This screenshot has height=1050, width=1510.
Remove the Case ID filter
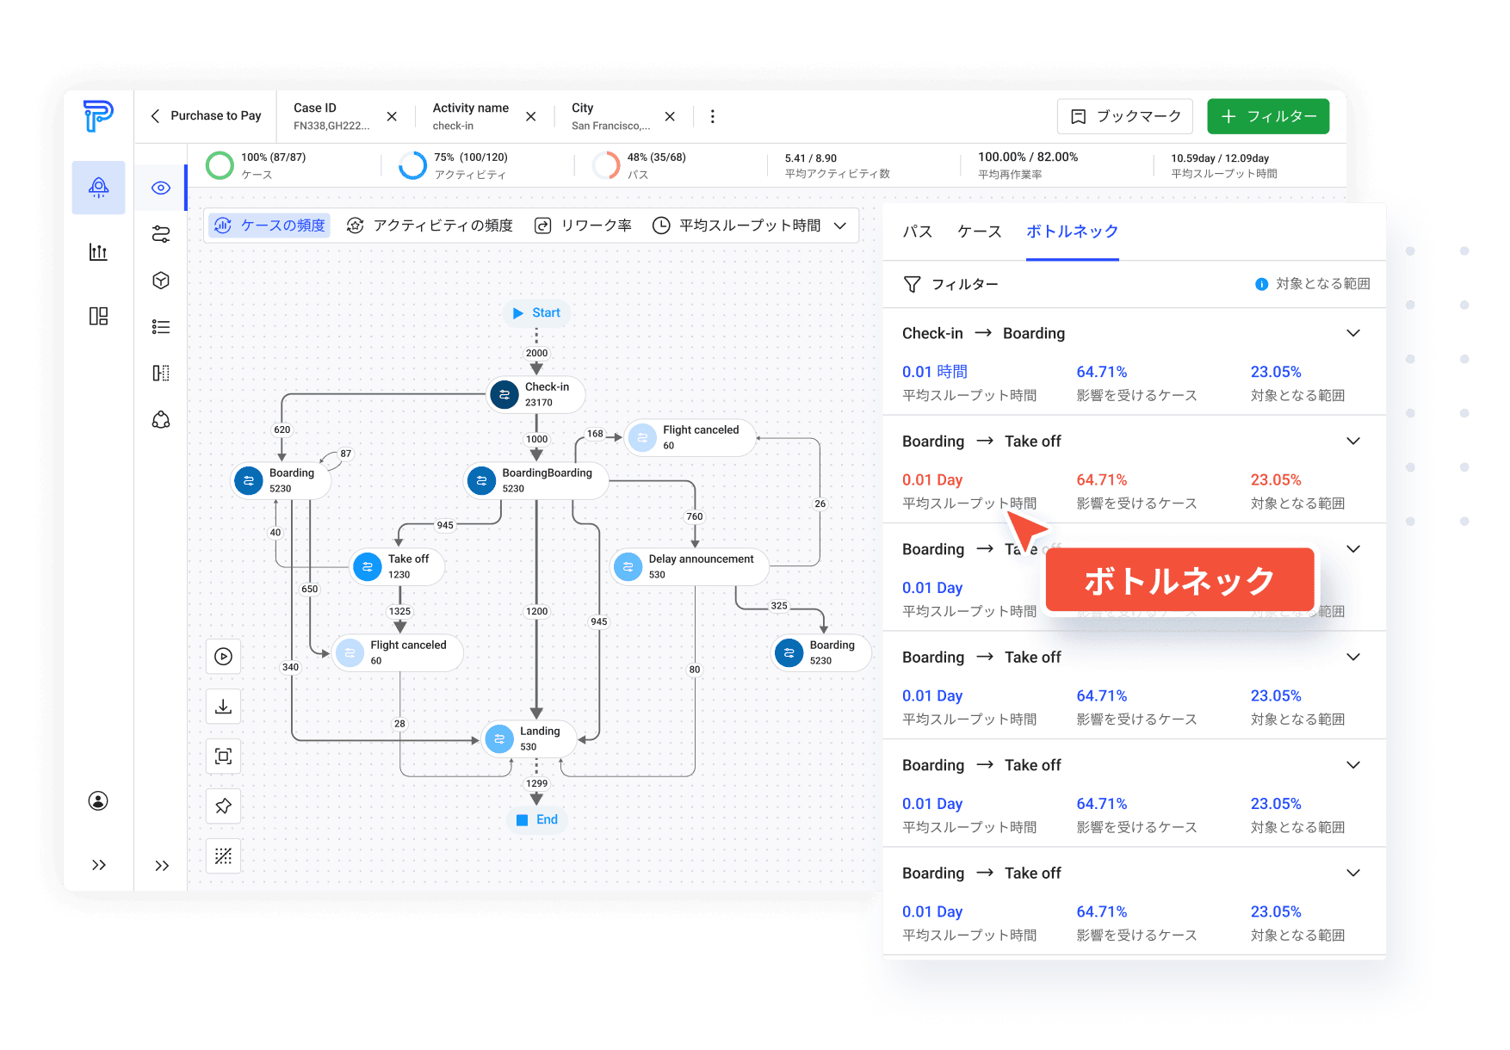pyautogui.click(x=392, y=116)
